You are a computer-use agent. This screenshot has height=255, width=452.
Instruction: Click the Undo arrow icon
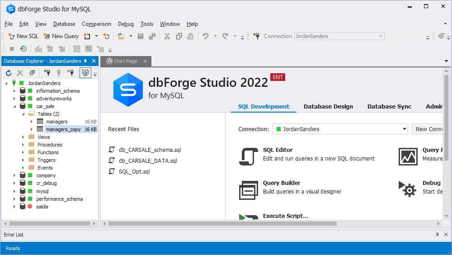pos(206,36)
